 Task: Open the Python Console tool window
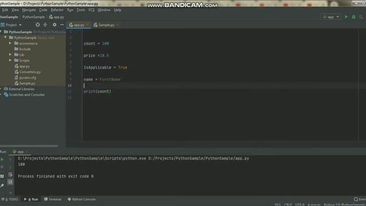coord(81,199)
